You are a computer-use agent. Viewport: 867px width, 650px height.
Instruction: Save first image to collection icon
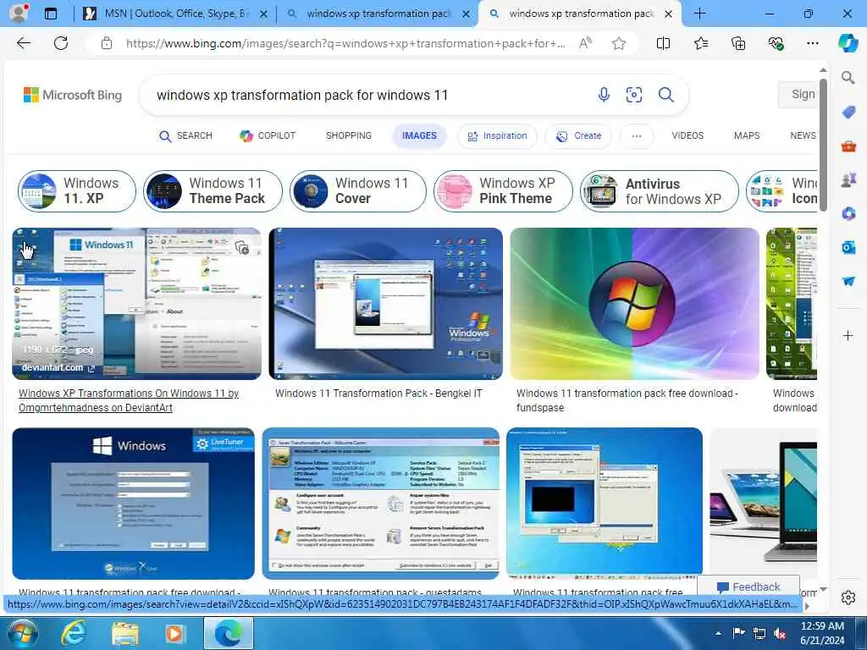tap(241, 248)
